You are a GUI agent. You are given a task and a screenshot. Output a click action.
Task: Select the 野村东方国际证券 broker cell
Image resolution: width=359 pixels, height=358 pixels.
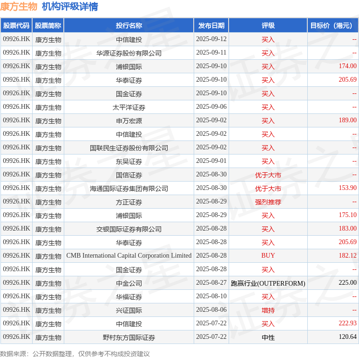pos(129,337)
